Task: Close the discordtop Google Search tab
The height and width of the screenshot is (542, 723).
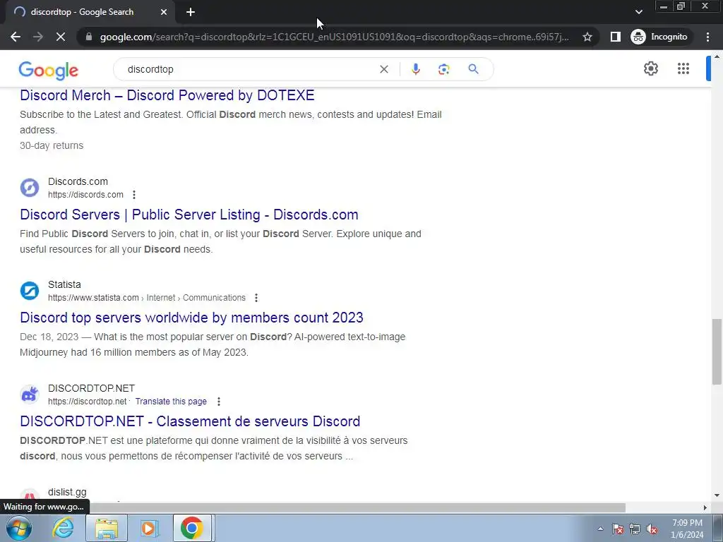Action: (x=164, y=12)
